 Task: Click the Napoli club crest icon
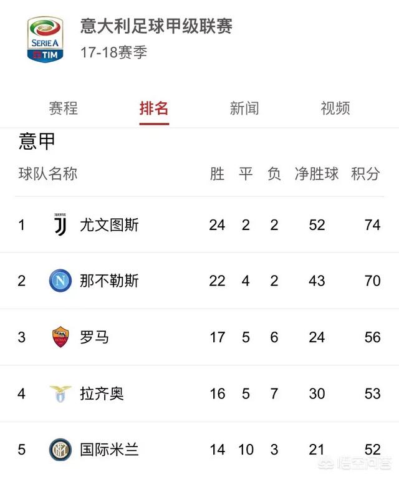(x=60, y=281)
